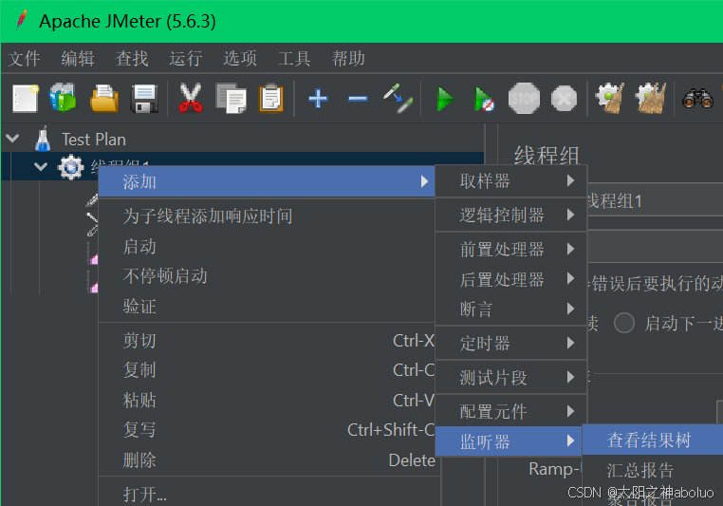
Task: Open the Templates icon in toolbar
Action: 64,98
